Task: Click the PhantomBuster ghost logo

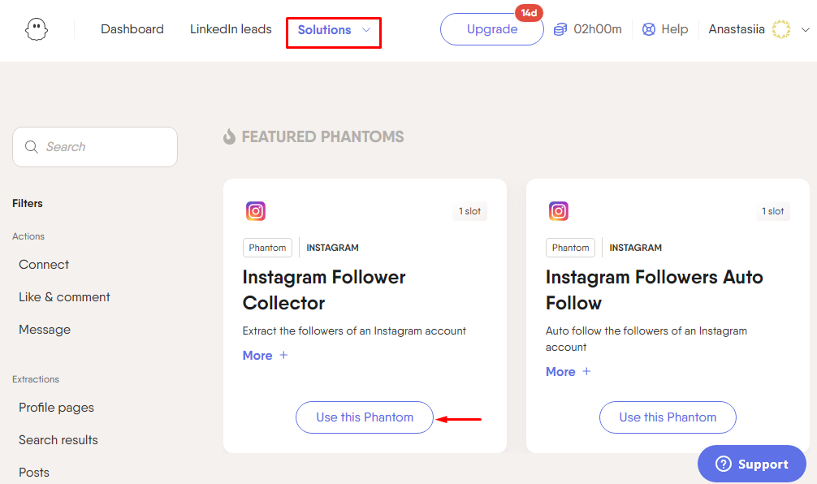Action: coord(37,29)
